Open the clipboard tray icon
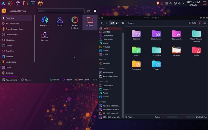208x130 pixels. (166, 3)
